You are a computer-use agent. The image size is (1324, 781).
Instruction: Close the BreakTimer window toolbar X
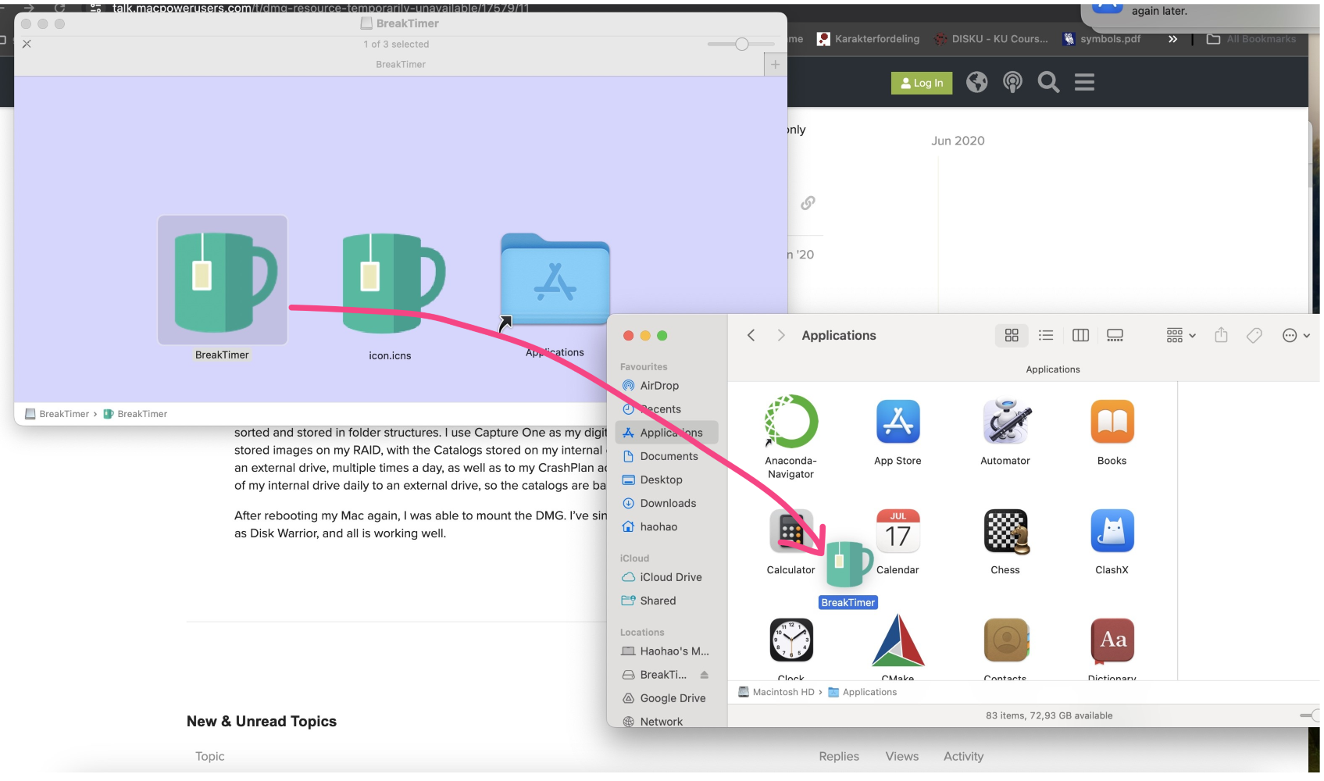point(27,44)
